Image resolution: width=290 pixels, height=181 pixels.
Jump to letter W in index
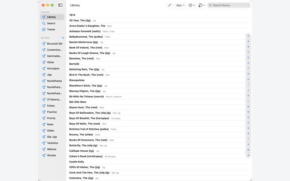[248, 150]
